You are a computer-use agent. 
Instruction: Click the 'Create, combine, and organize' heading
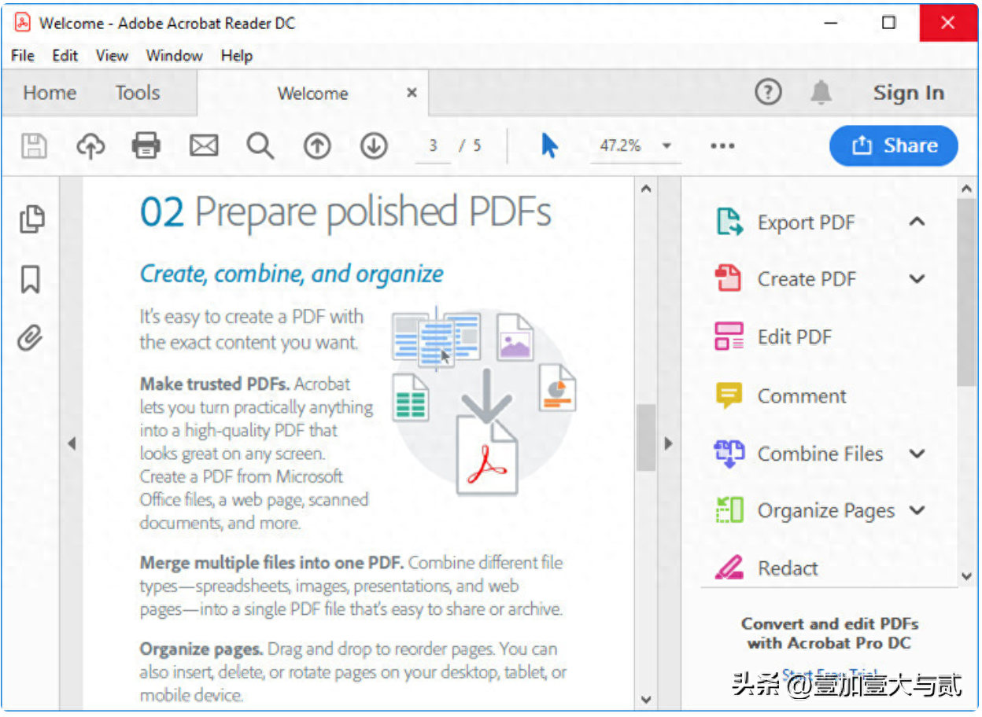click(291, 274)
